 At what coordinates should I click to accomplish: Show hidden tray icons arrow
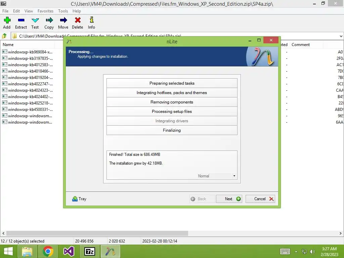coord(296,252)
